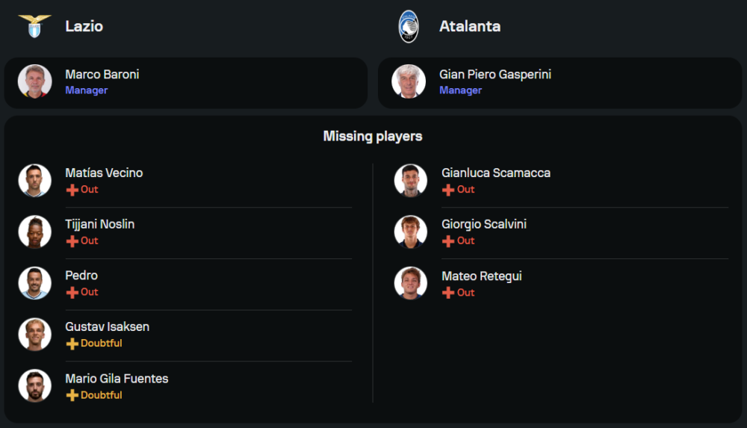Image resolution: width=747 pixels, height=428 pixels.
Task: Click the yellow doubtful icon under Gustav Isaksen
Action: (72, 344)
